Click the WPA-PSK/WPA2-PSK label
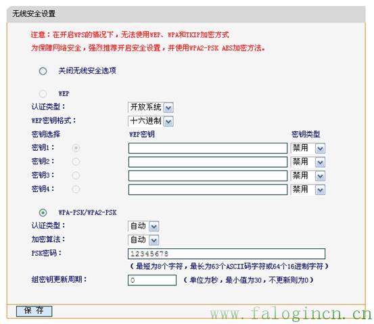The height and width of the screenshot is (324, 374). point(87,212)
